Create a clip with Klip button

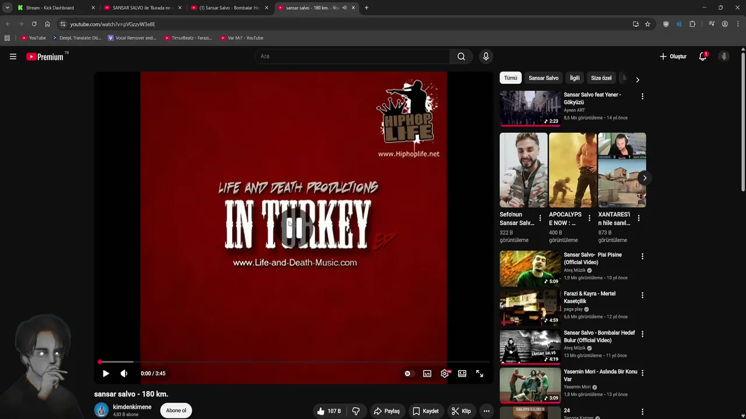point(462,411)
